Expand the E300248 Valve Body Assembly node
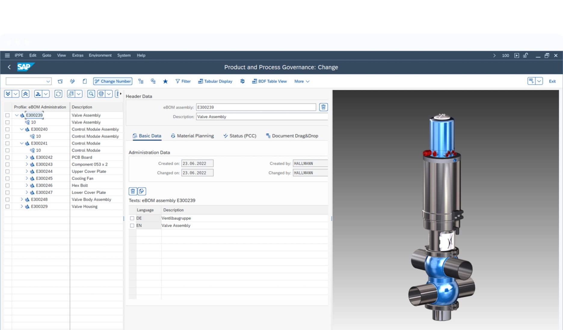This screenshot has height=330, width=563. point(21,199)
